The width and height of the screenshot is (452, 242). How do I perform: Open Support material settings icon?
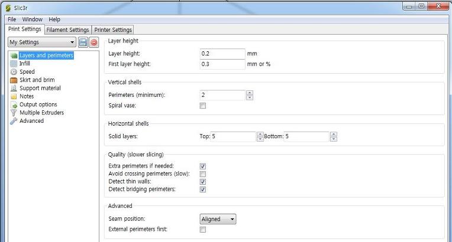(x=14, y=89)
